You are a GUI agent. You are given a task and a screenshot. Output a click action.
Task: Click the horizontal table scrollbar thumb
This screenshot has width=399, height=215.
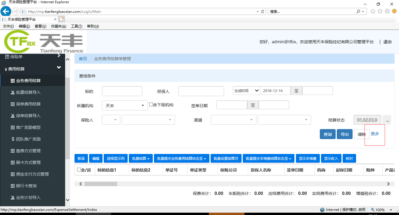click(x=100, y=184)
